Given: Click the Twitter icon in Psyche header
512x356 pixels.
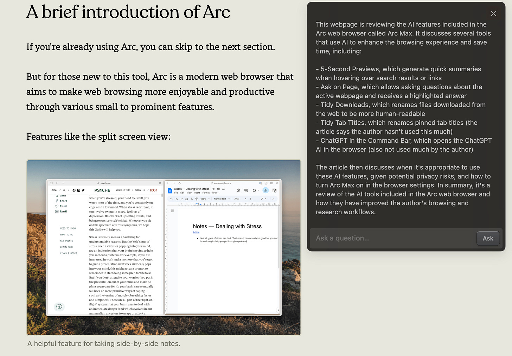Looking at the screenshot, I should (x=83, y=190).
